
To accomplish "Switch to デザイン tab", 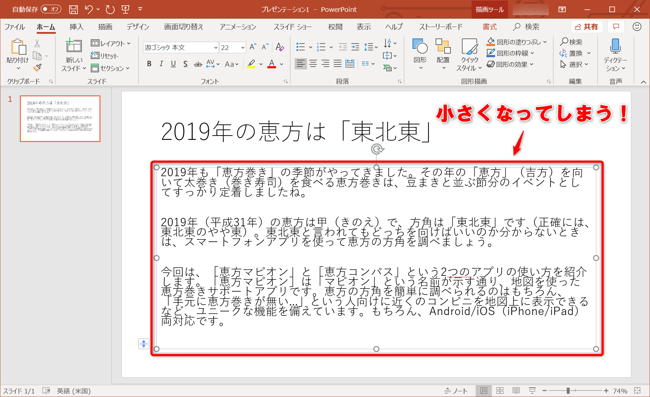I will coord(138,27).
